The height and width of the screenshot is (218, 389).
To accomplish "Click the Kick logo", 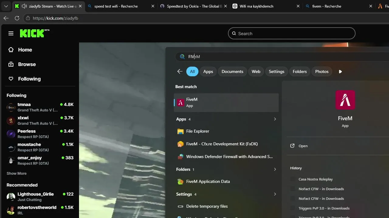I will click(x=35, y=33).
